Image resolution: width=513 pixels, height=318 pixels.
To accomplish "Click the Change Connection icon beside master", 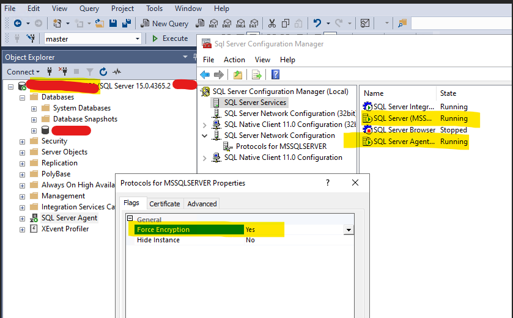I will [x=31, y=38].
